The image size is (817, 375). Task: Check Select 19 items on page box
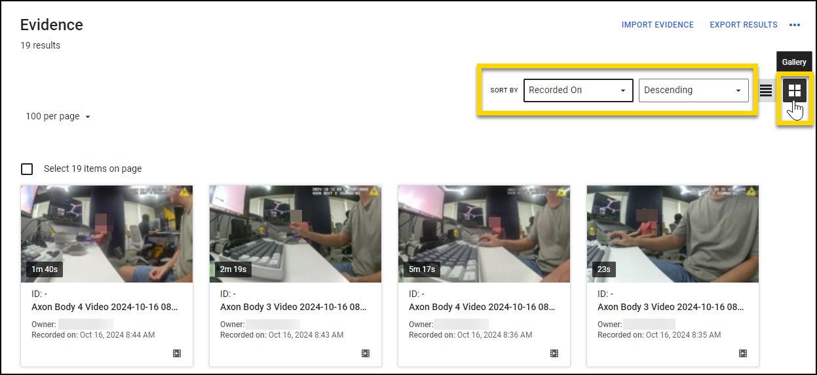coord(27,169)
